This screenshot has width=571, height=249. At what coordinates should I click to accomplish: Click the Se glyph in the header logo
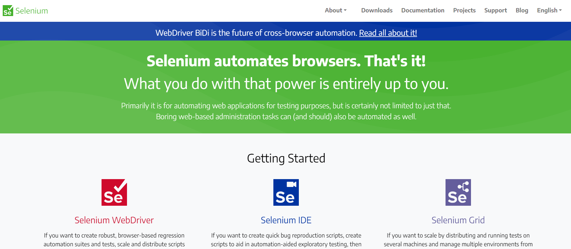(7, 12)
